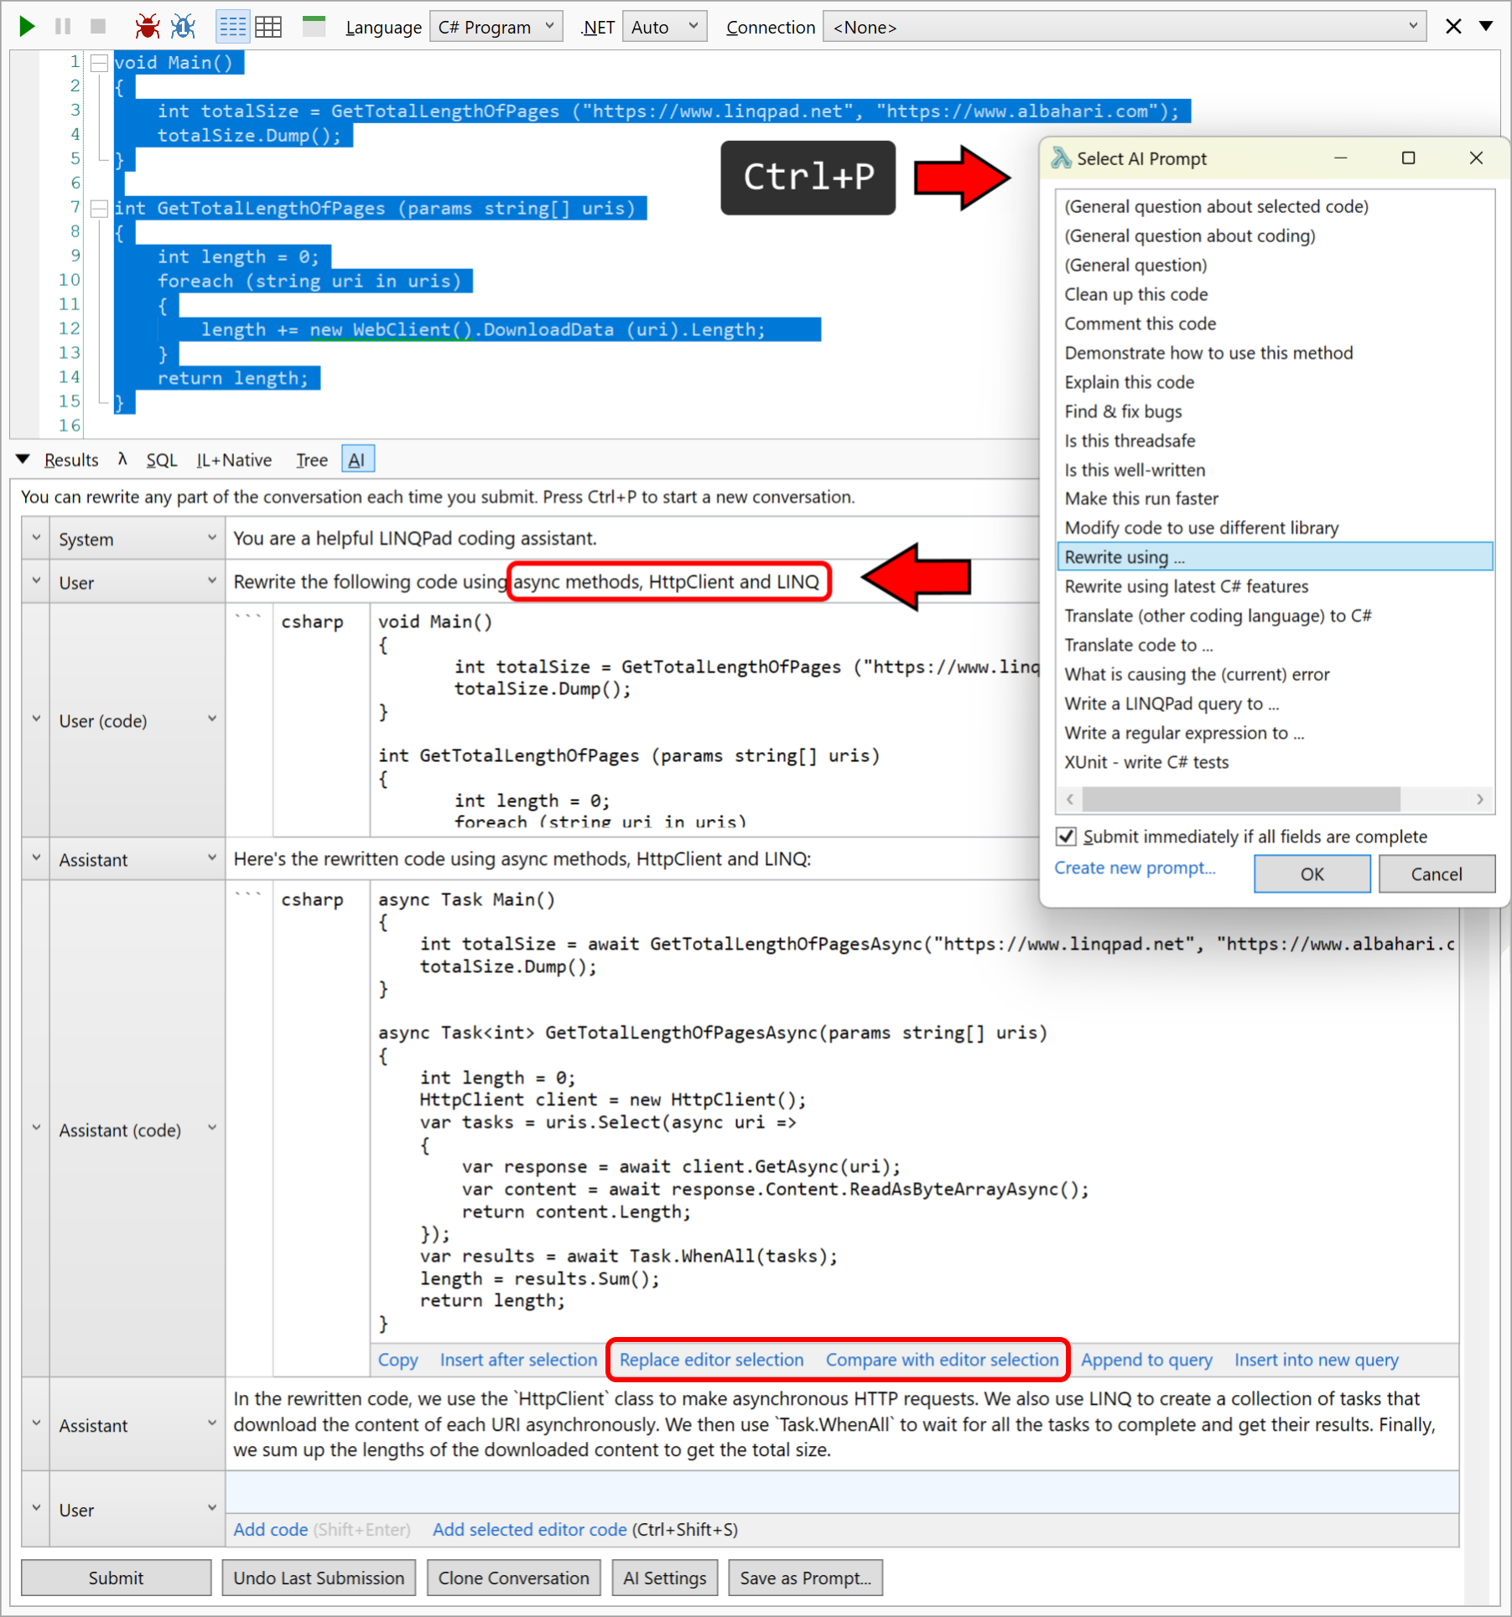1512x1617 pixels.
Task: Click the red debug bug icon
Action: 148,27
